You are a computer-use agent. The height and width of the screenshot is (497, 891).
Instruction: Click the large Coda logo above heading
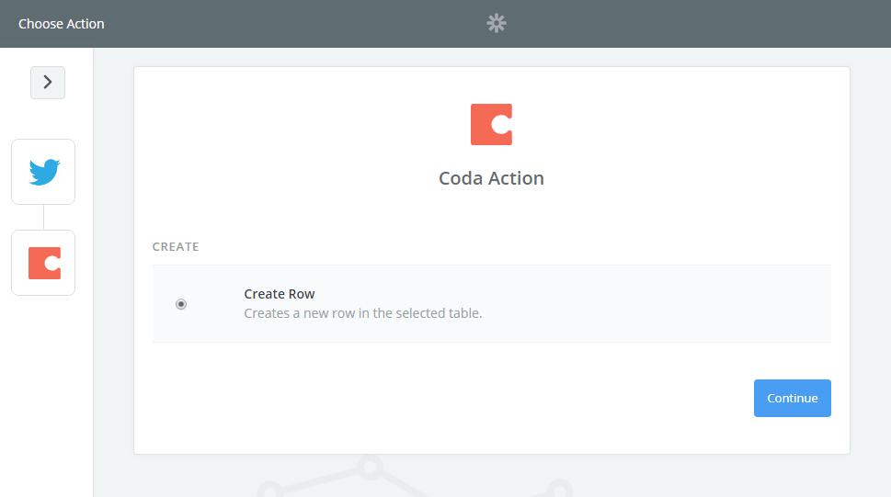[491, 125]
